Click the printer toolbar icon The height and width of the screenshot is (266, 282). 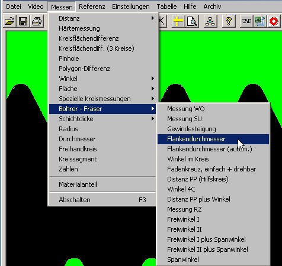tap(37, 21)
